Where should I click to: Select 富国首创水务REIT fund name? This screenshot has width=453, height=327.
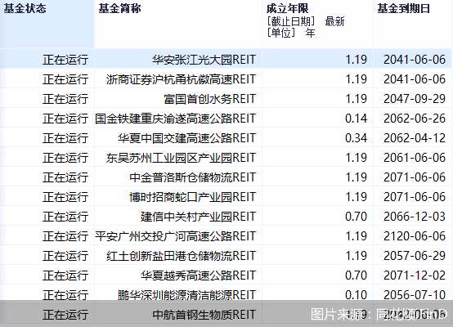(x=210, y=99)
